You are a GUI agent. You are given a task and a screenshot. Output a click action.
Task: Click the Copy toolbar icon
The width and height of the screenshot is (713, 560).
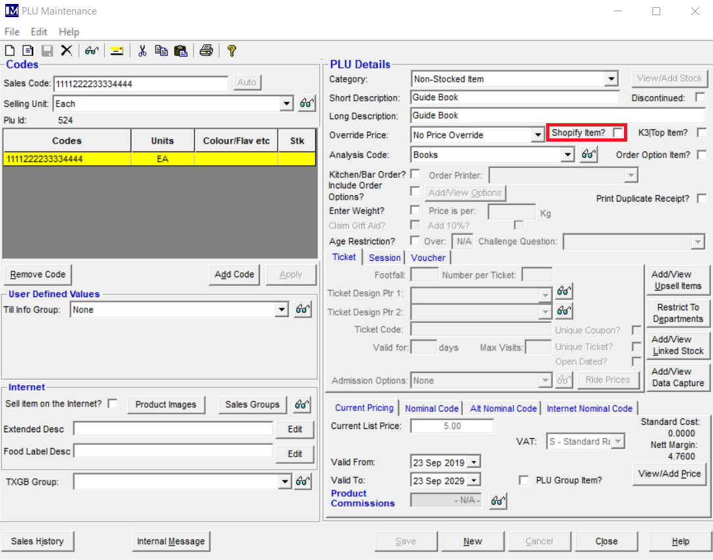point(161,51)
